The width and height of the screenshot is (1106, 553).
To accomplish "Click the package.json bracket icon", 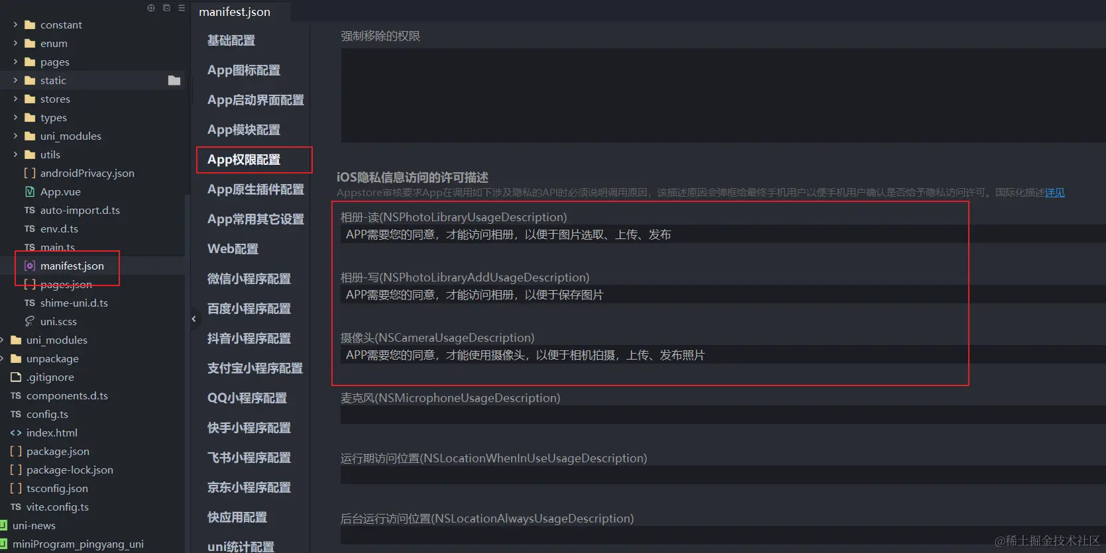I will (x=16, y=451).
